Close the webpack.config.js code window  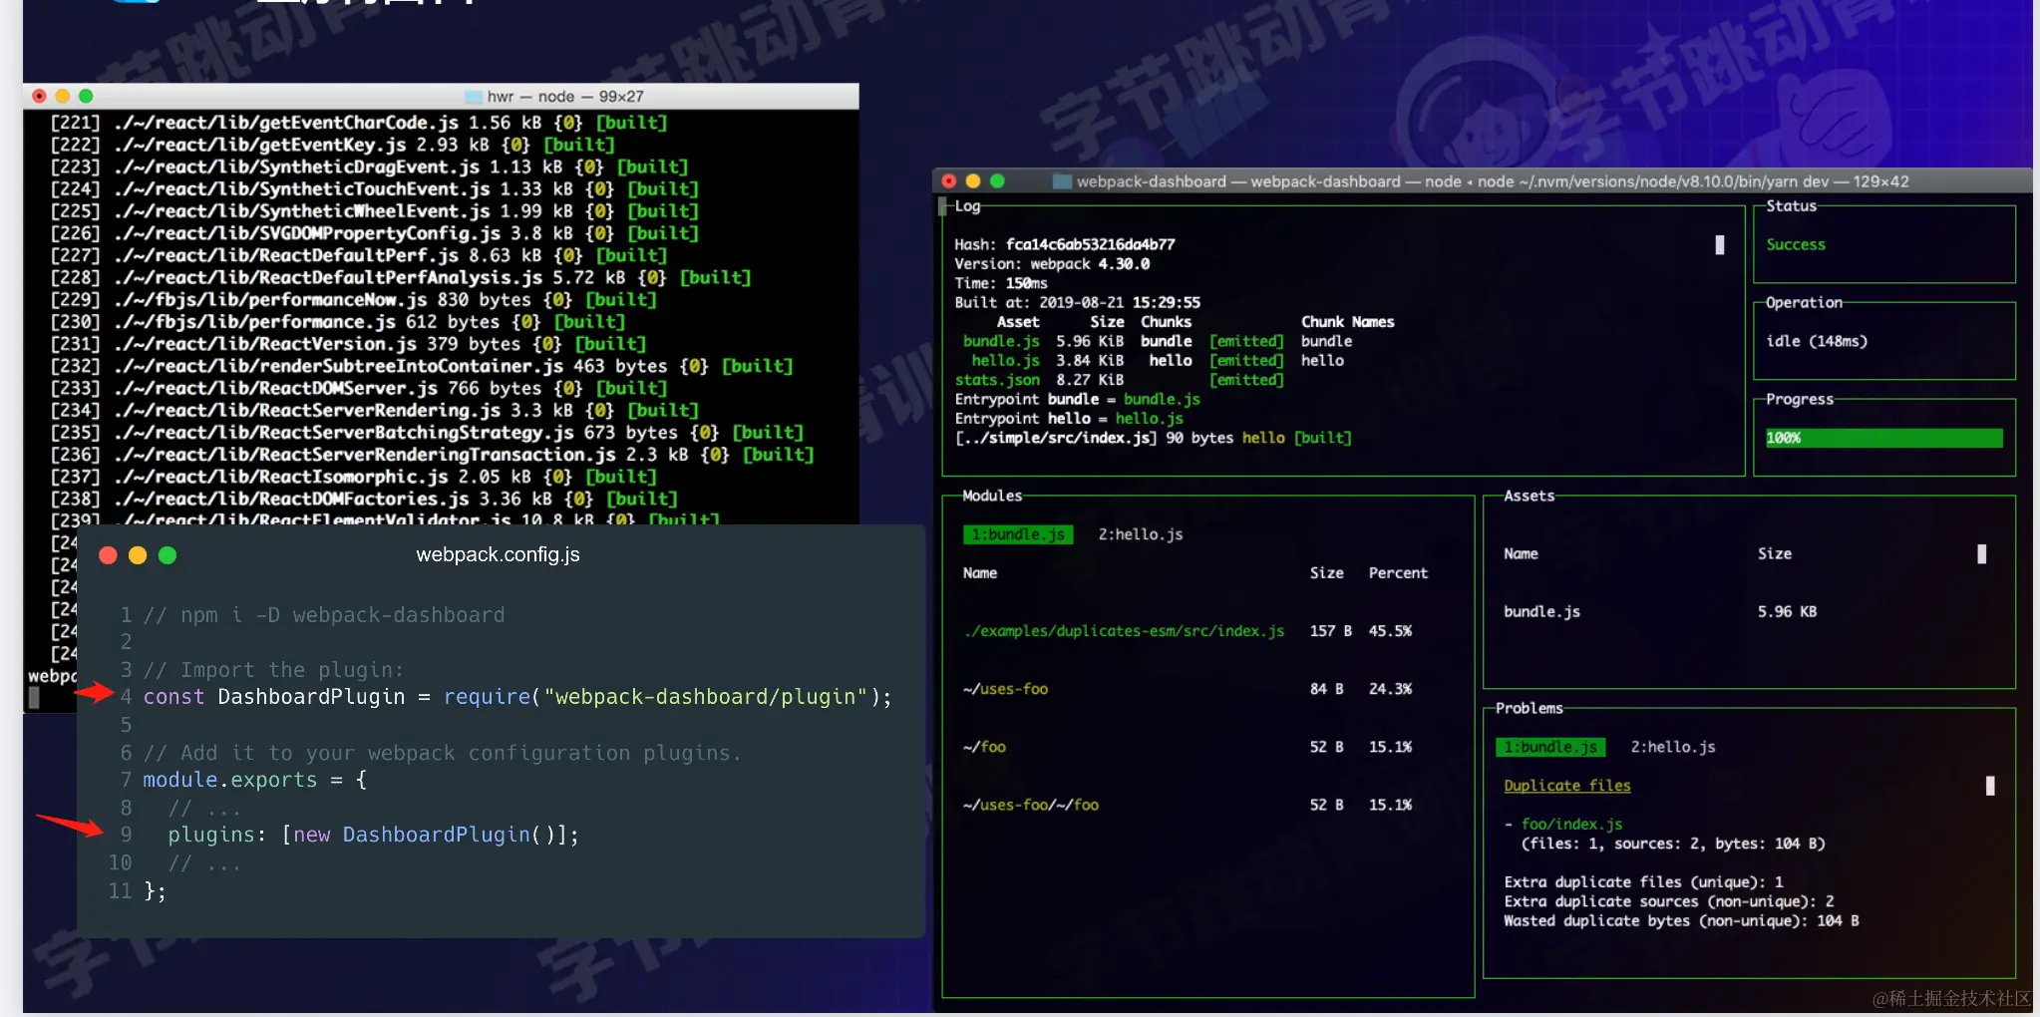click(108, 555)
